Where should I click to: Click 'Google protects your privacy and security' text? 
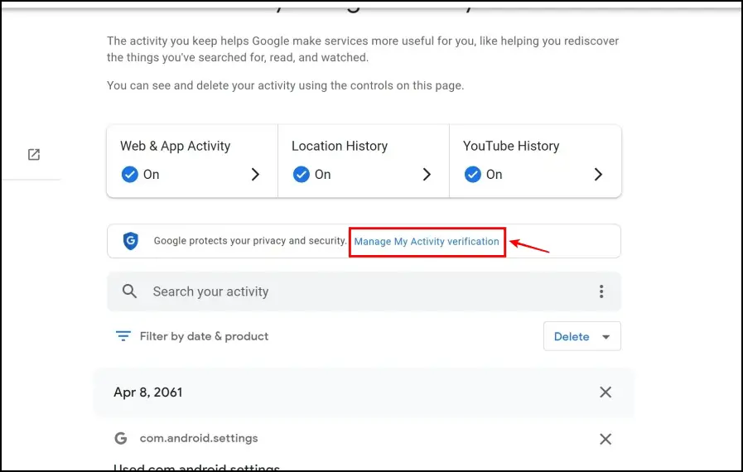point(250,241)
